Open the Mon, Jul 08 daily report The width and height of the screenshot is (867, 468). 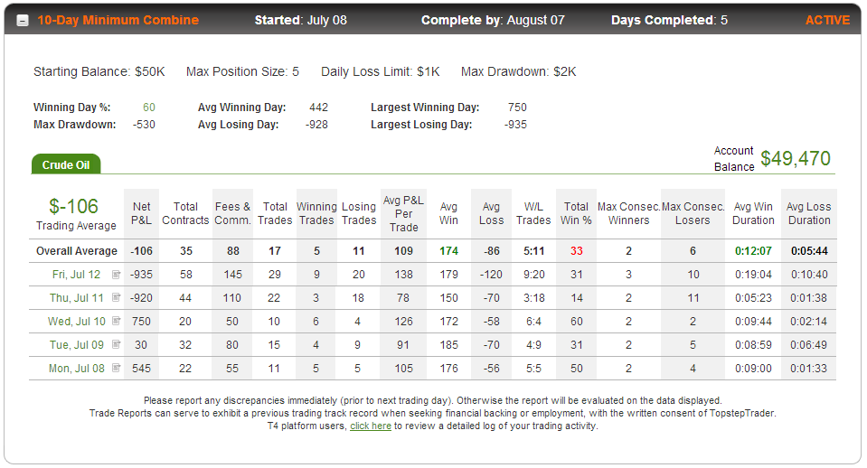(x=76, y=368)
